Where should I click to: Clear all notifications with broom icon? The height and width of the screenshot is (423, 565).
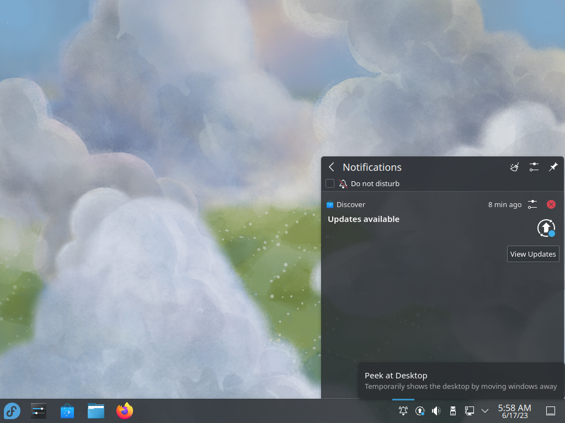(x=515, y=167)
